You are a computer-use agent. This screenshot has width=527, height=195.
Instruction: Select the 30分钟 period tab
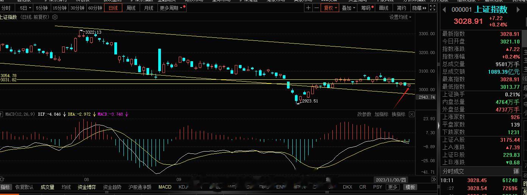77,8
